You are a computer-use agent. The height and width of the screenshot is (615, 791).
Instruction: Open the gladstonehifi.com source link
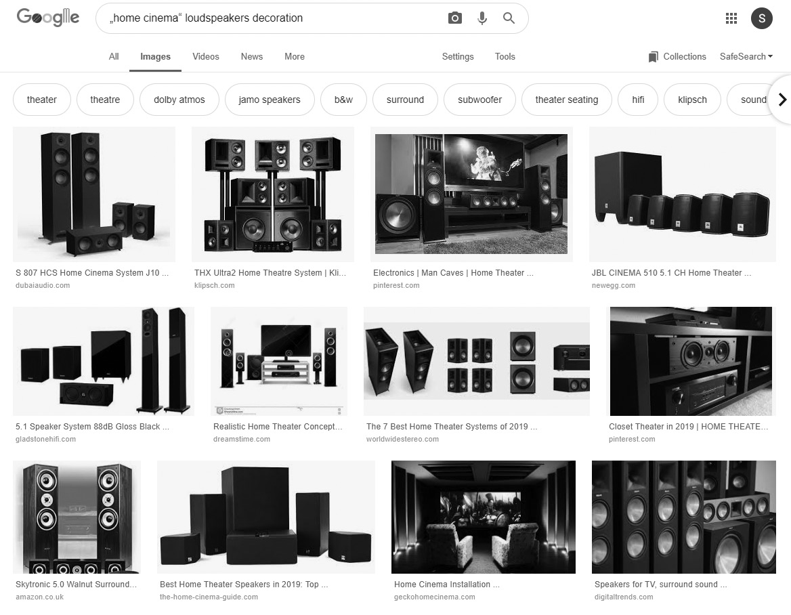point(45,440)
